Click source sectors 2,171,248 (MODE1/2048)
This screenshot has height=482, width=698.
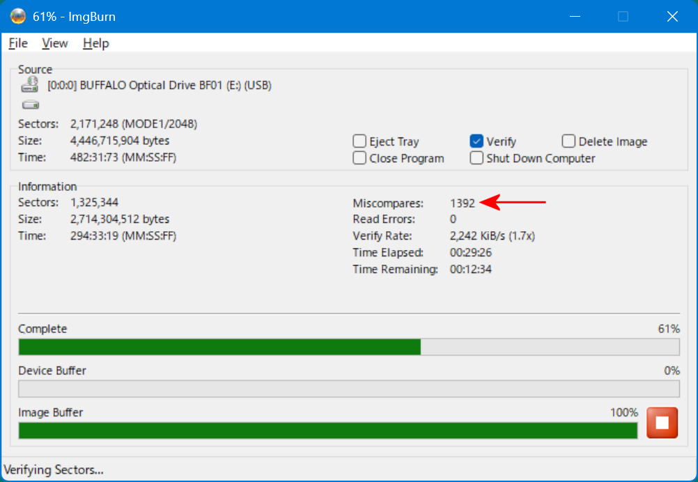pos(134,124)
